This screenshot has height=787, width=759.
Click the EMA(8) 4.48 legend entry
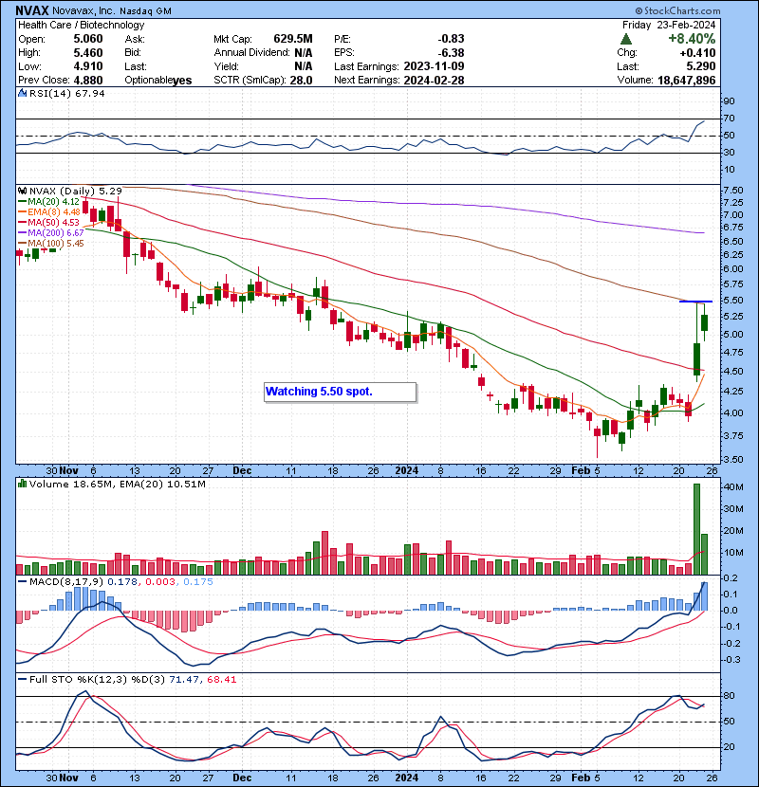48,211
